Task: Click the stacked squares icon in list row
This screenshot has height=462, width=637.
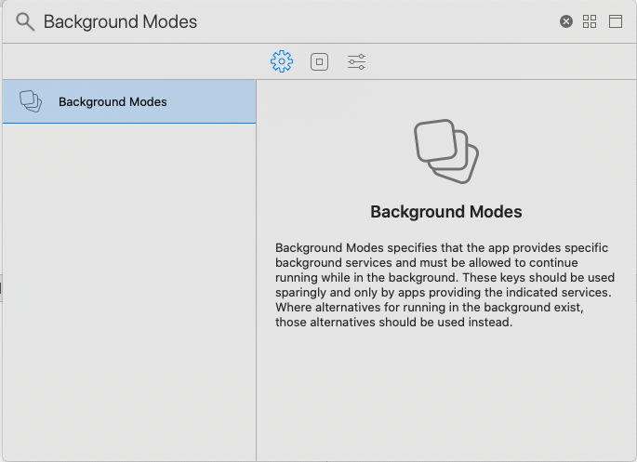Action: [31, 101]
